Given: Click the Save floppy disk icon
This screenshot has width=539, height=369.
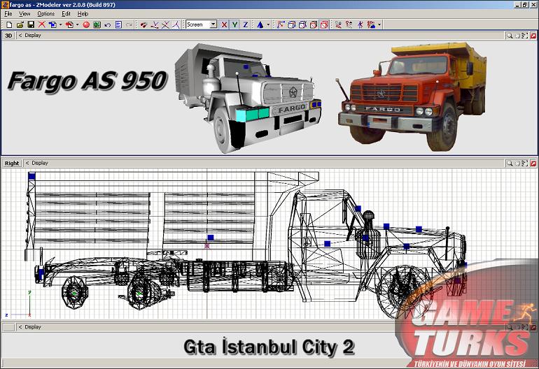Looking at the screenshot, I should [31, 24].
